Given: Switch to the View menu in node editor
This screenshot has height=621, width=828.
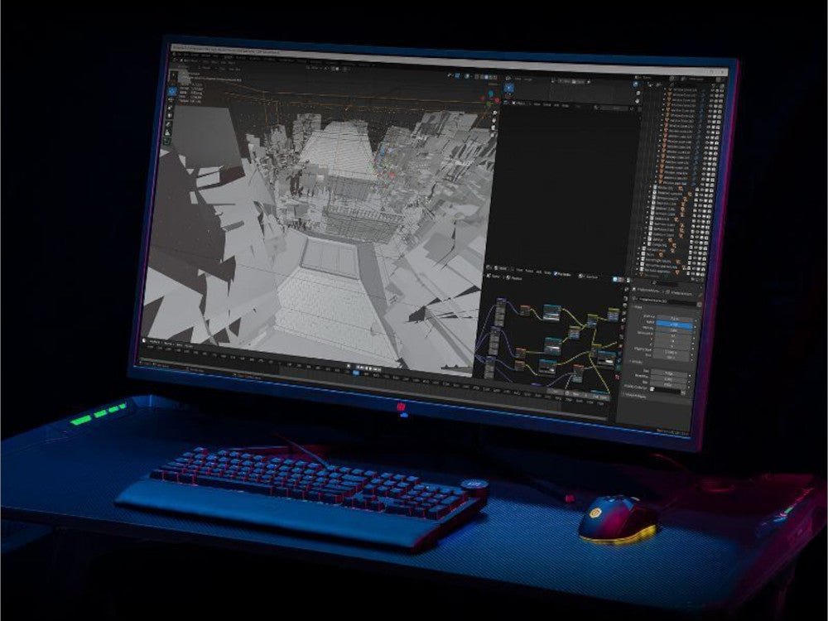Looking at the screenshot, I should pyautogui.click(x=519, y=269).
